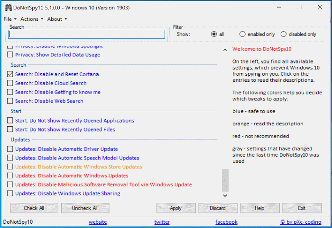This screenshot has width=332, height=228.
Task: Click the scroll up arrow of settings list
Action: point(225,50)
